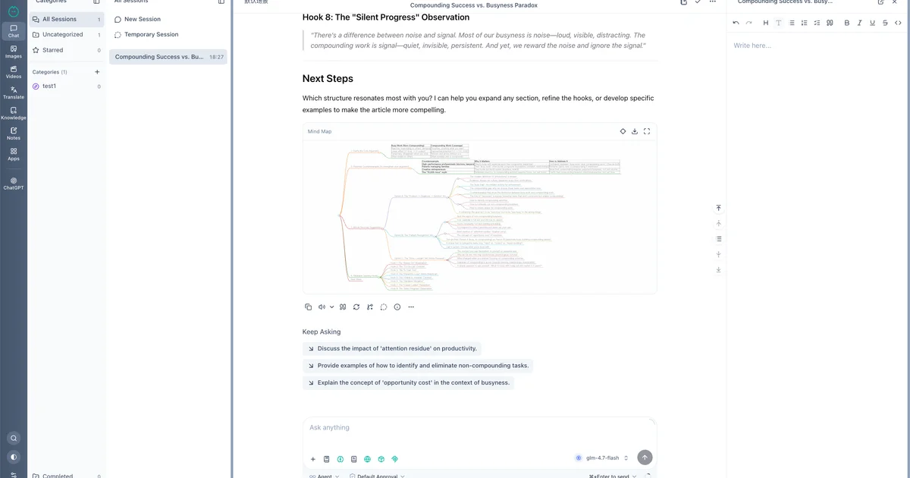Open the Knowledge section in sidebar

click(x=14, y=113)
